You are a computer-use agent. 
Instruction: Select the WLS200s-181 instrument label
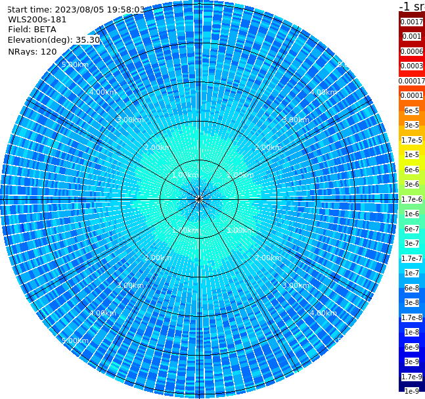(x=37, y=20)
